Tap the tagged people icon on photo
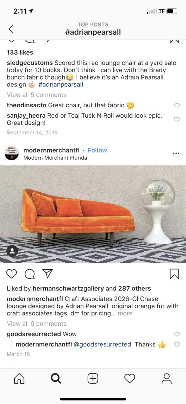 point(12,251)
